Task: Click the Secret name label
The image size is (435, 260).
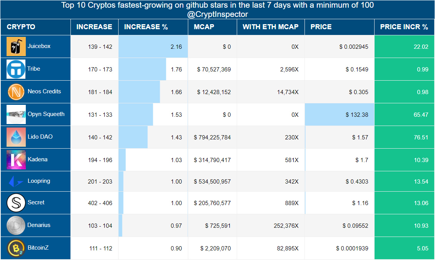Action: click(x=36, y=202)
